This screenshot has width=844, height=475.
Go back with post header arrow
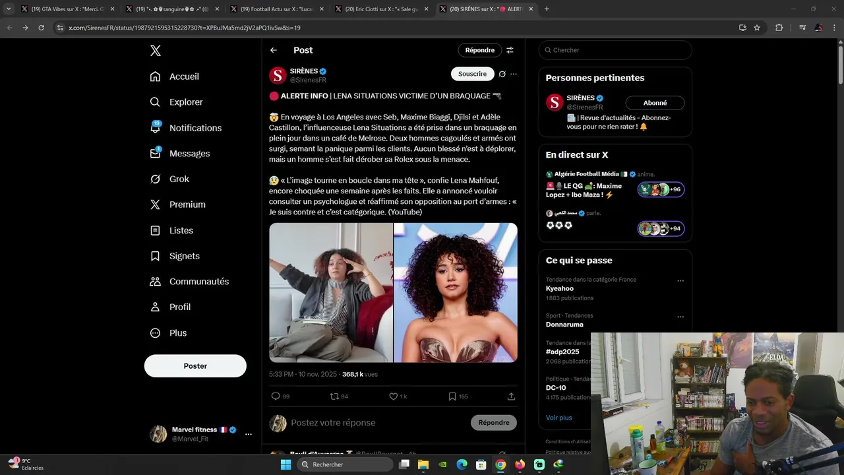pos(274,50)
